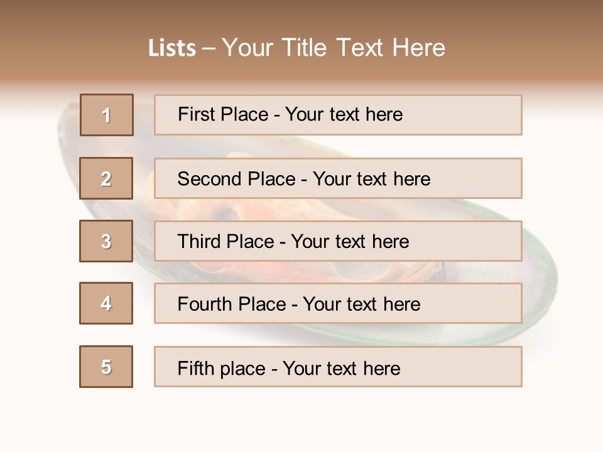Screen dimensions: 603x452
Task: Click the bold word Lists in title
Action: pos(172,48)
